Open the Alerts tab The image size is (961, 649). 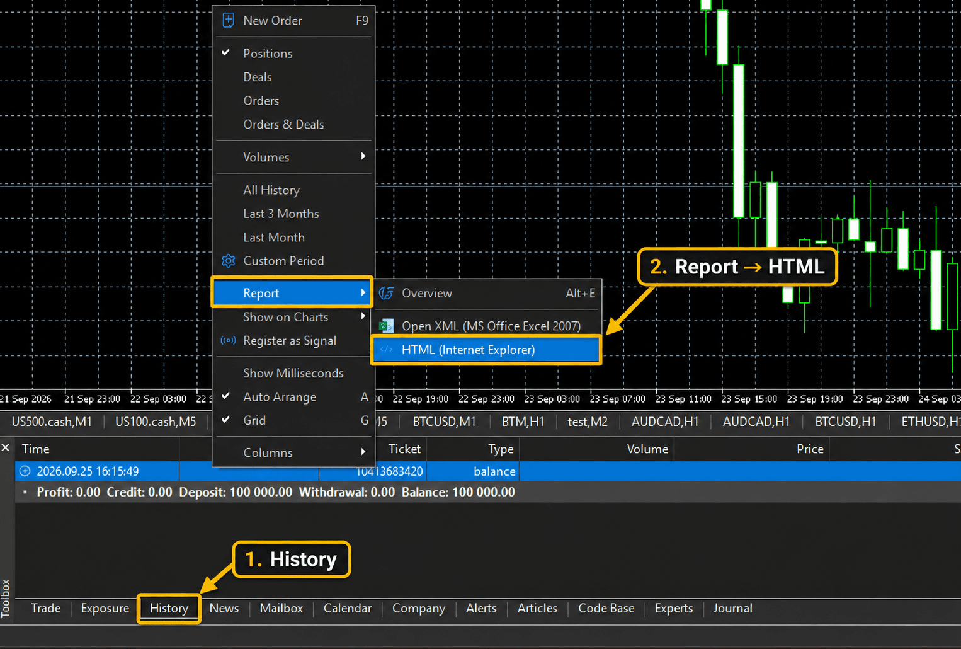point(481,608)
